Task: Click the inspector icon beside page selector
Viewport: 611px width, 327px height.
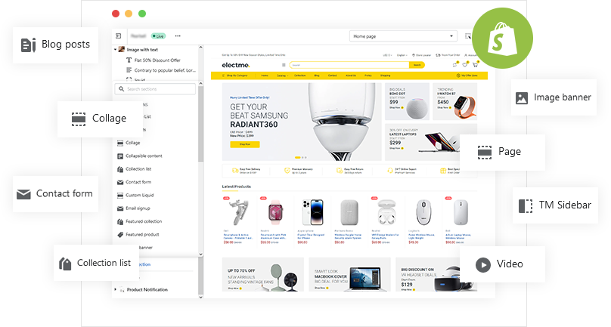Action: point(469,35)
